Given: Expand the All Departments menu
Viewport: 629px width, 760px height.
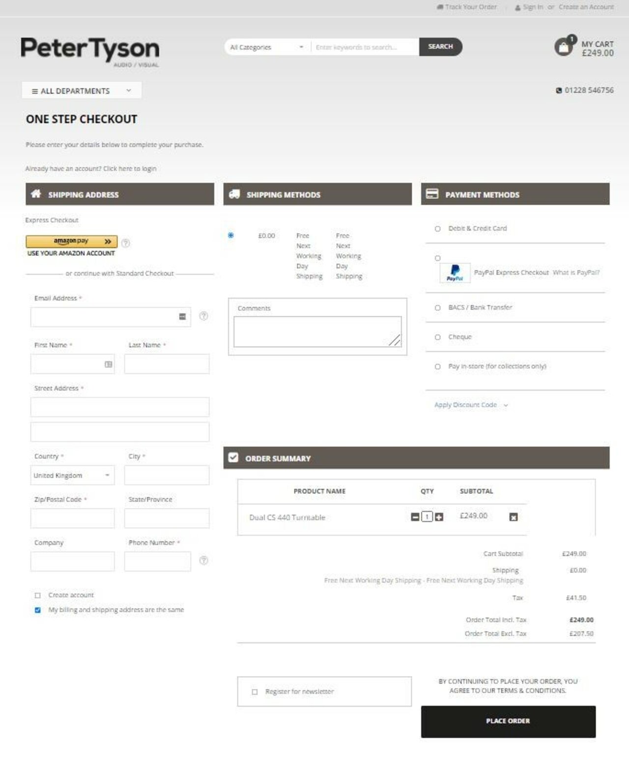Looking at the screenshot, I should pos(82,91).
